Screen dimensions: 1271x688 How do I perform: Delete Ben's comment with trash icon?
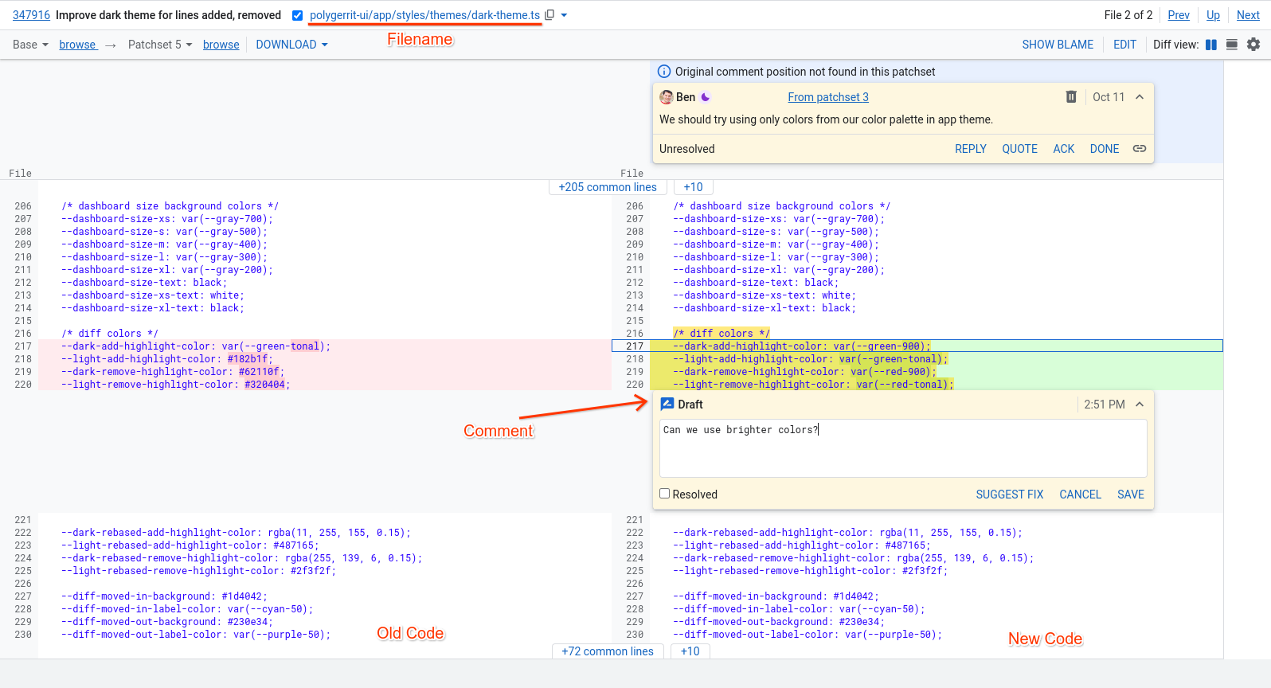click(x=1071, y=97)
